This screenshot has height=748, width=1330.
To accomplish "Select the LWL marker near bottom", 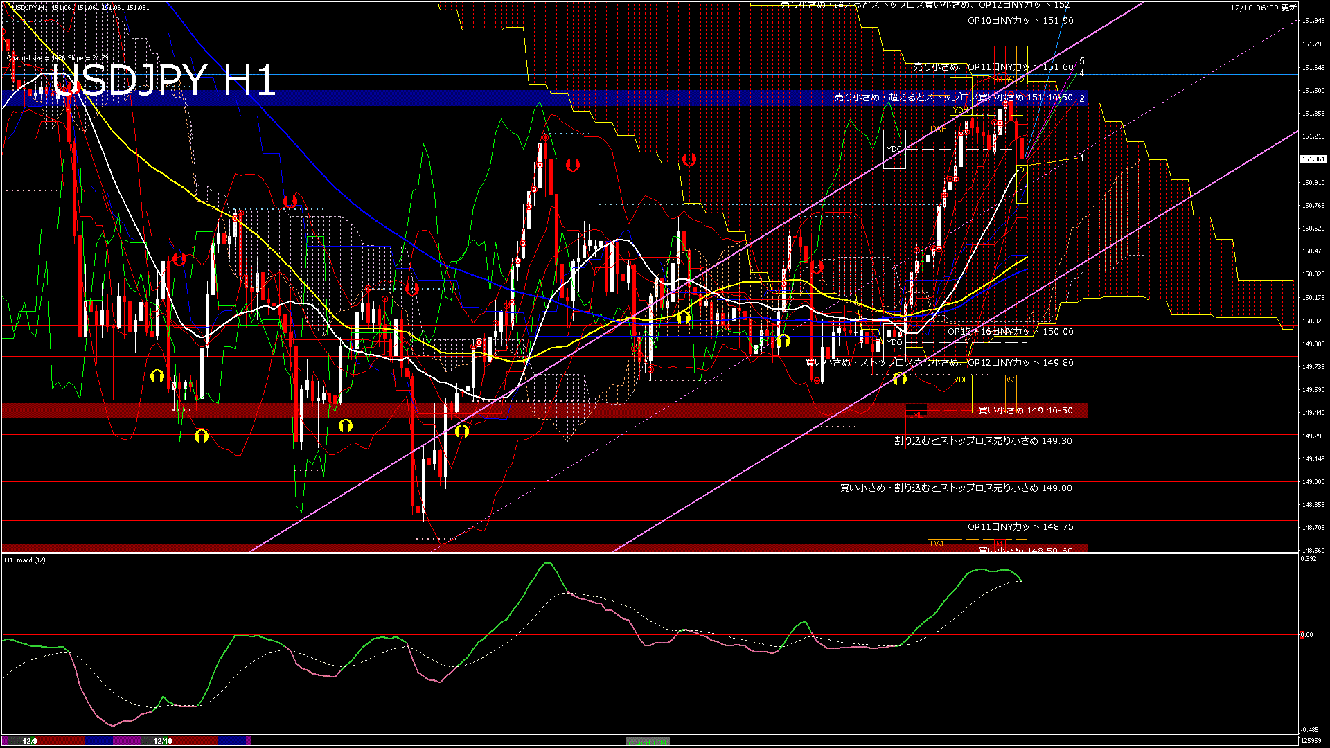I will point(938,544).
